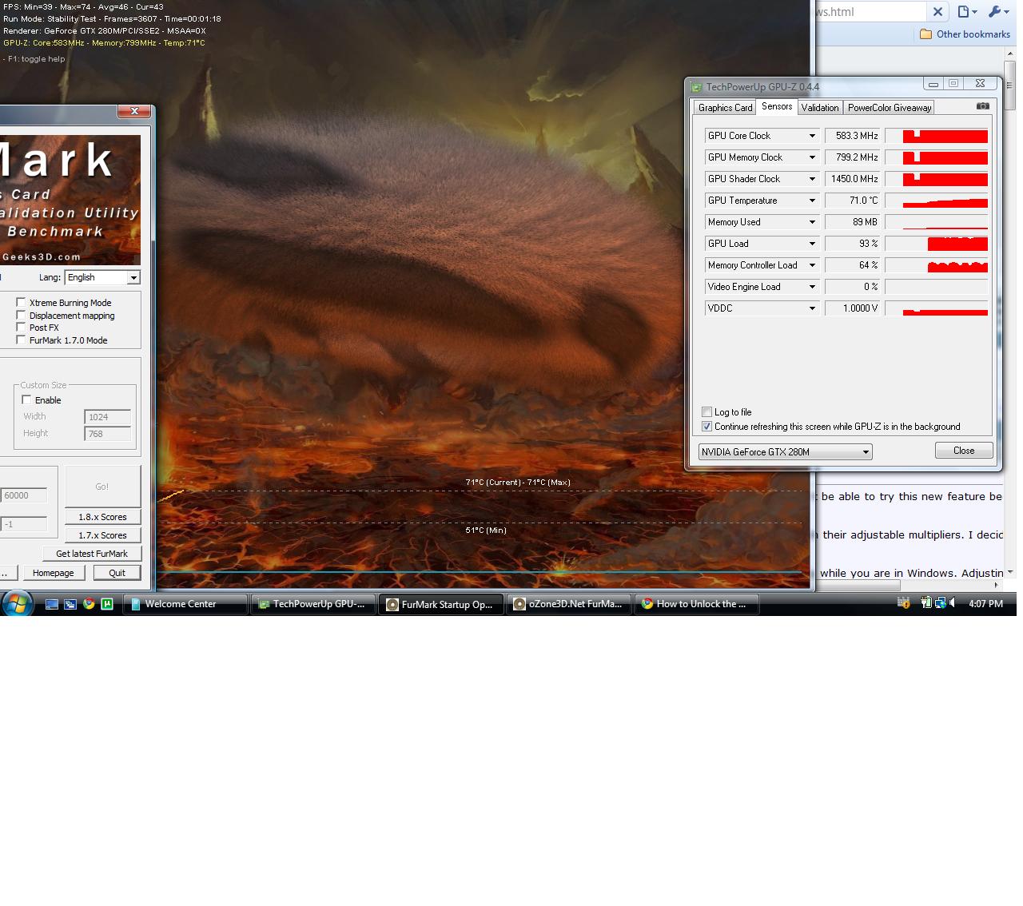Switch to the Graphics Card tab
The image size is (1023, 906).
tap(725, 108)
